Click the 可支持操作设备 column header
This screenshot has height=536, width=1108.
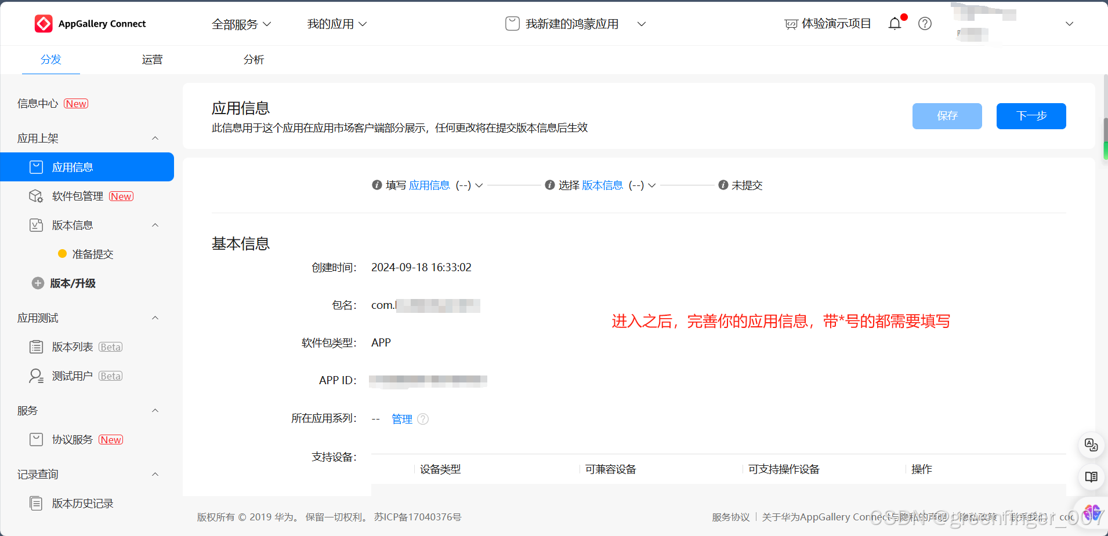point(784,469)
